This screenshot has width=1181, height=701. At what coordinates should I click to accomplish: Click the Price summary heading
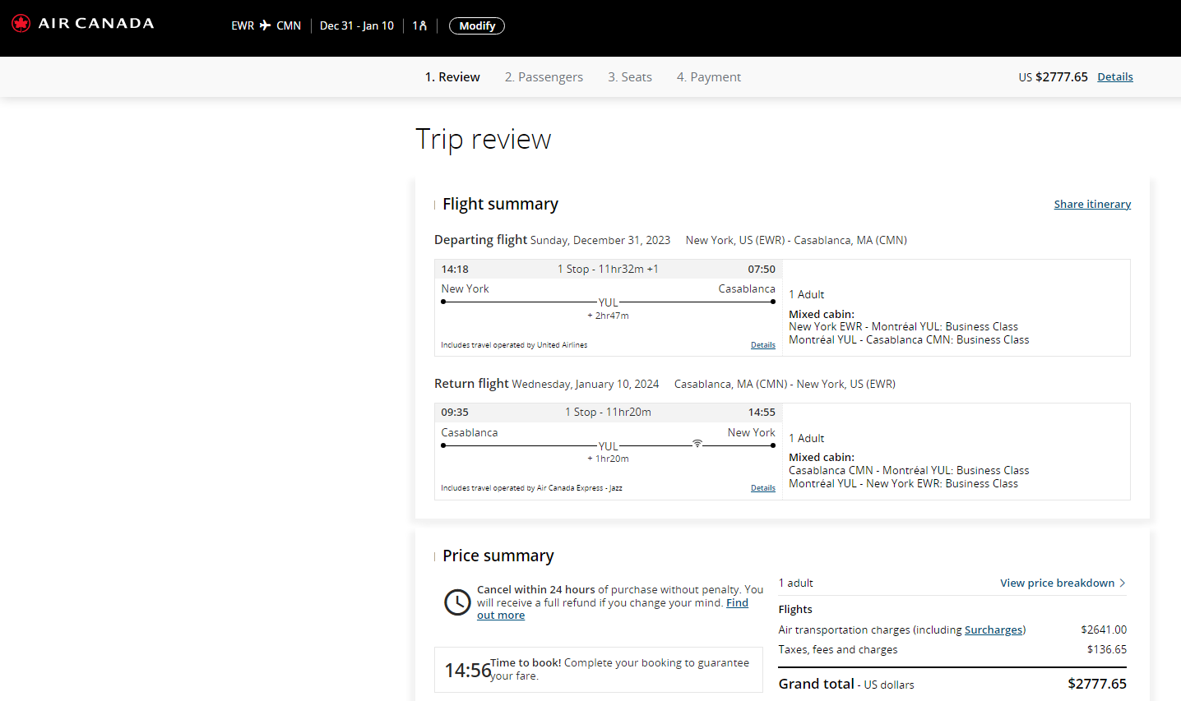point(498,556)
